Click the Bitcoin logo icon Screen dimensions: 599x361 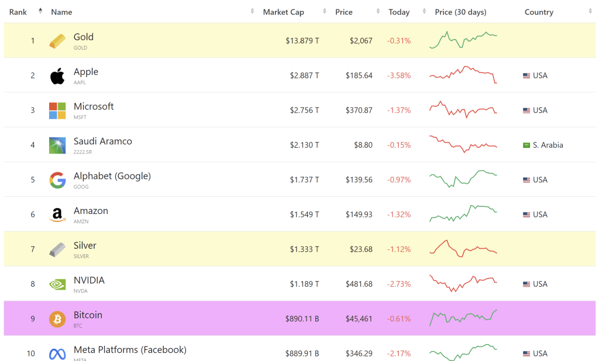click(57, 319)
